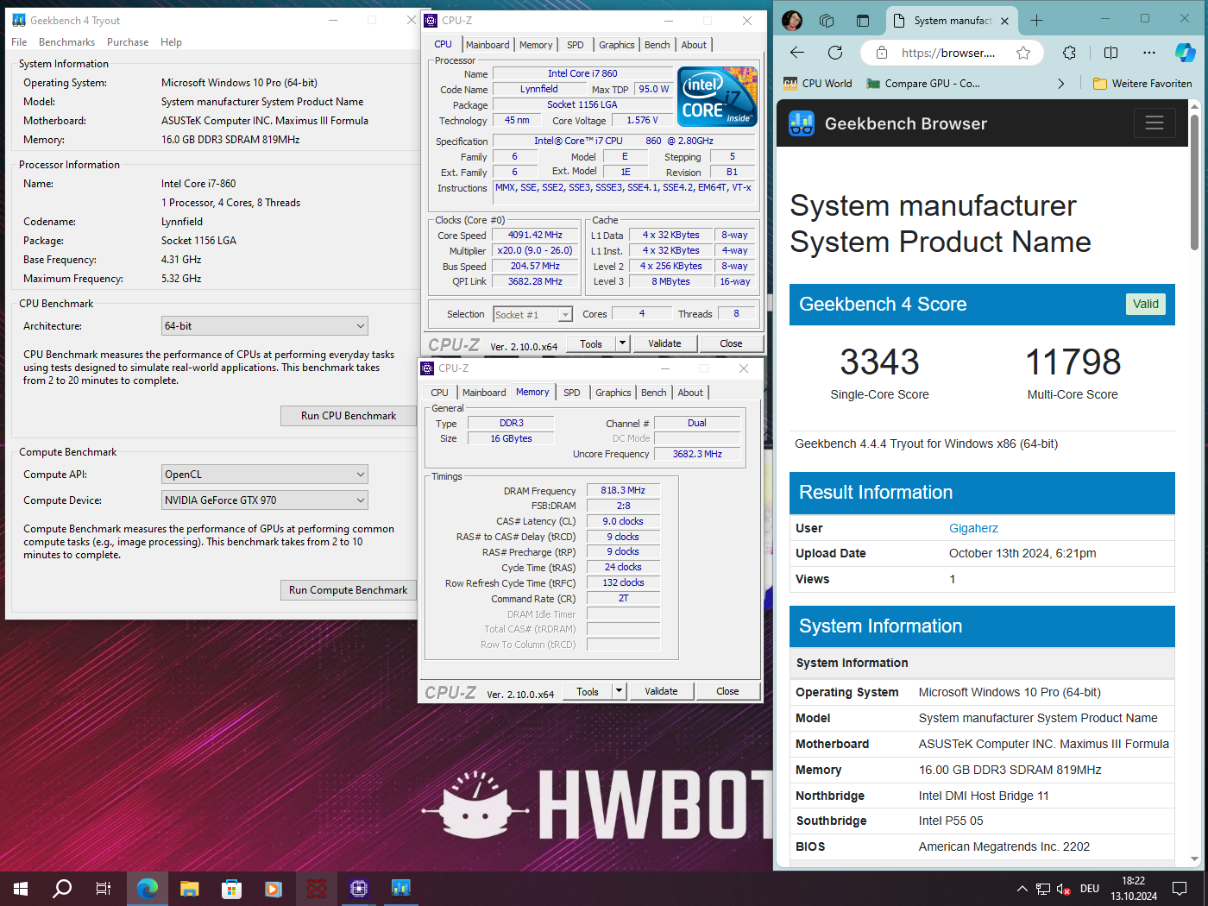Click the Edge profile avatar icon
Screen dimensions: 1208x906
[792, 20]
